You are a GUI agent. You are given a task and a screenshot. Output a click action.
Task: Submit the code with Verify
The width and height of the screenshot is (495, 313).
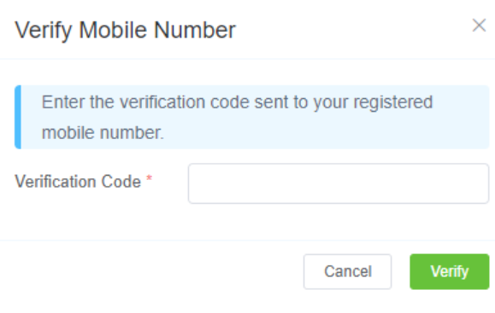point(450,271)
